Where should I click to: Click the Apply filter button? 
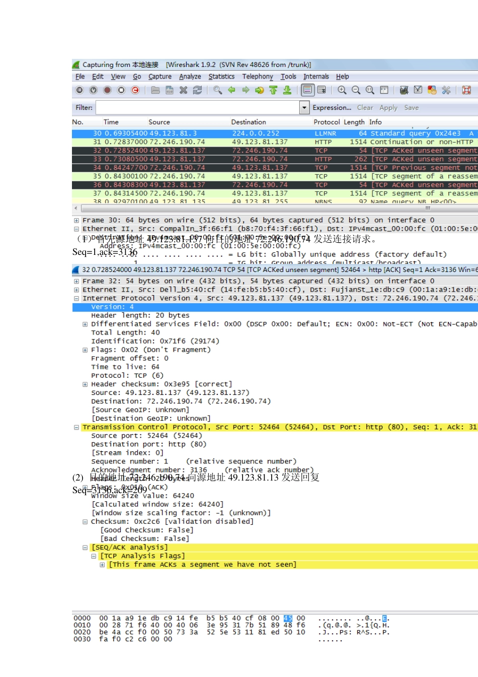coord(388,107)
